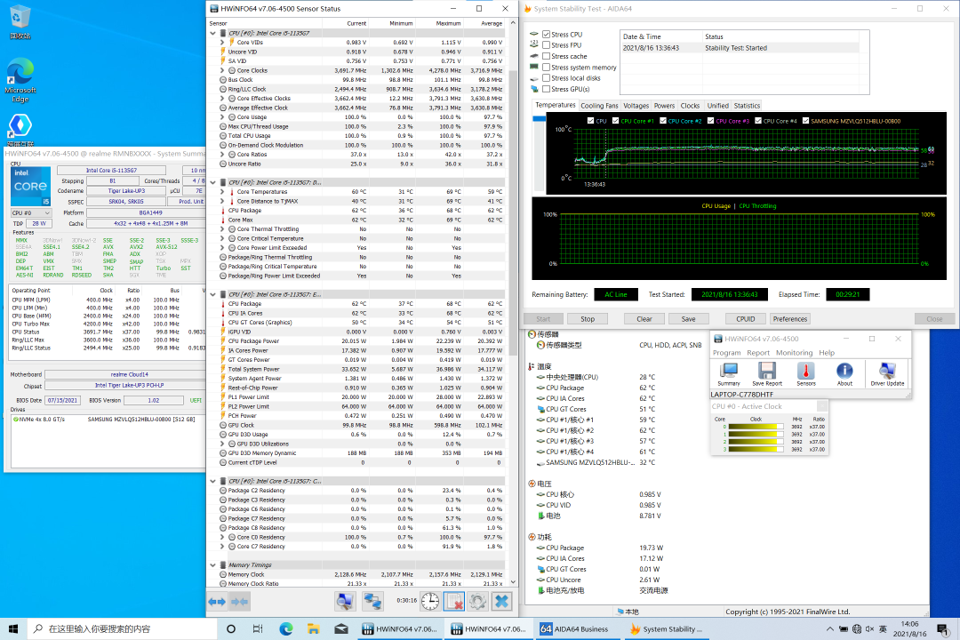960x640 pixels.
Task: Expand the Core VIDs sensor row
Action: pos(222,43)
